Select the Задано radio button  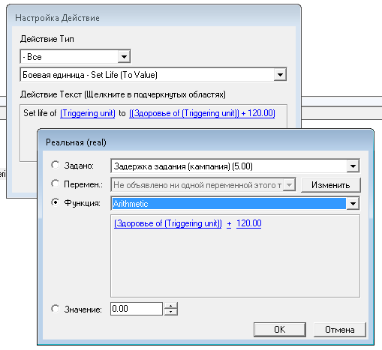(x=56, y=165)
